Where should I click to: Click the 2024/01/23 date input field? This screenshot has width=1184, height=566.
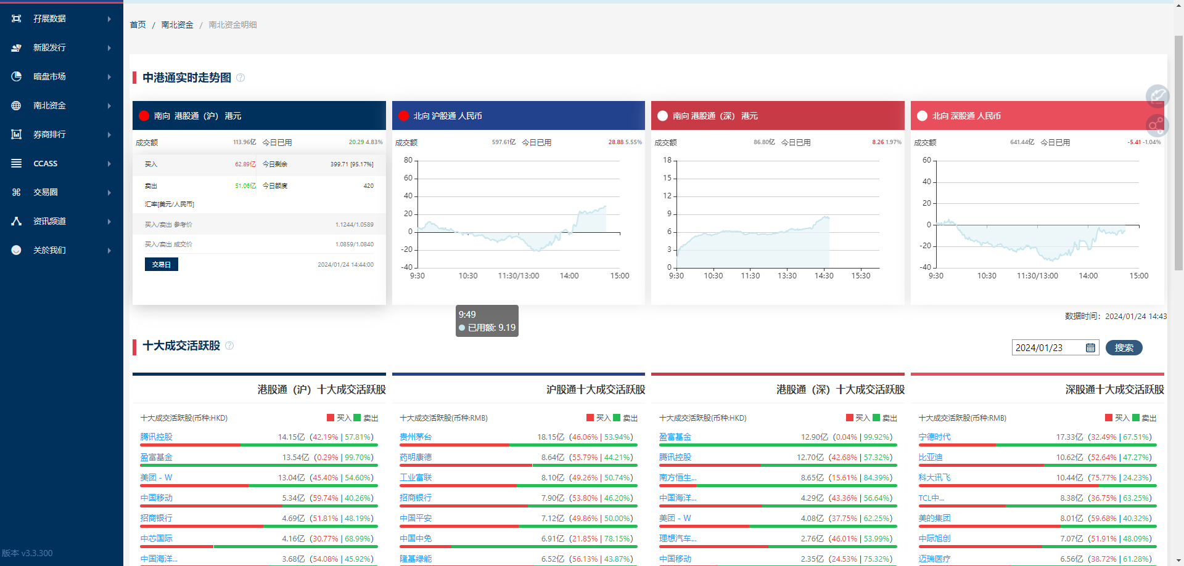1055,348
